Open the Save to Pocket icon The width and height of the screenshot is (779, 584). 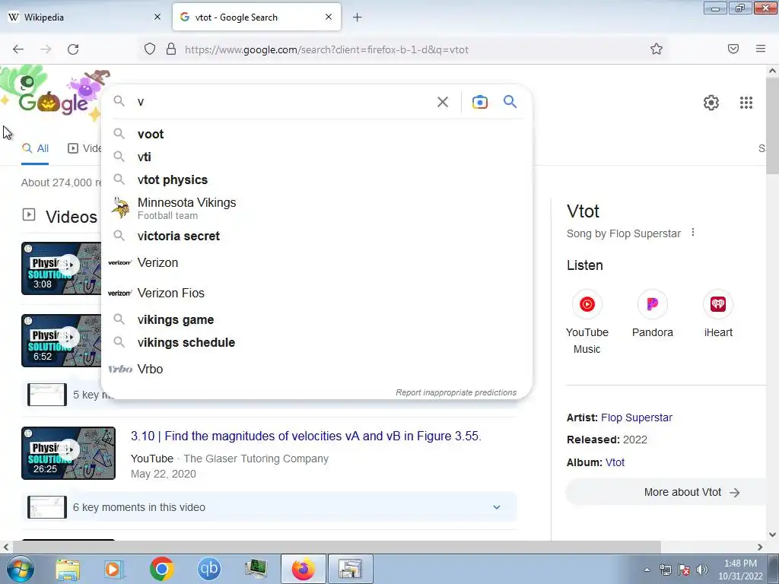(733, 49)
